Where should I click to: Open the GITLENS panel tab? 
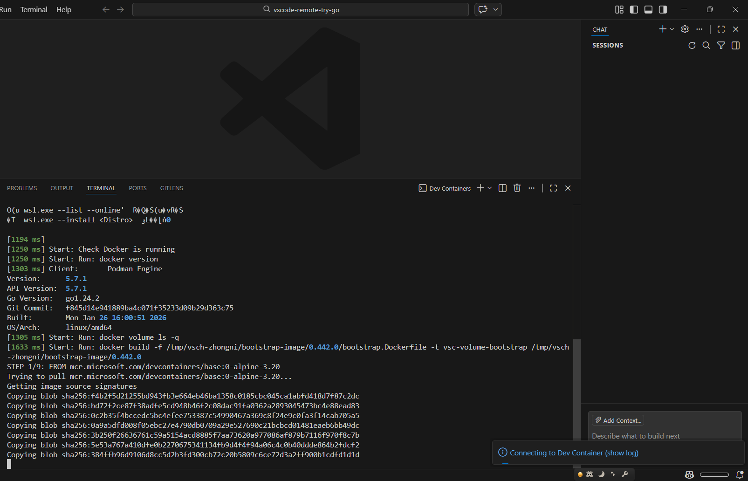tap(172, 188)
